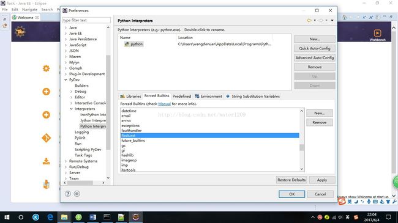Image resolution: width=398 pixels, height=223 pixels.
Task: Collapse the Interpreters node
Action: [x=71, y=109]
